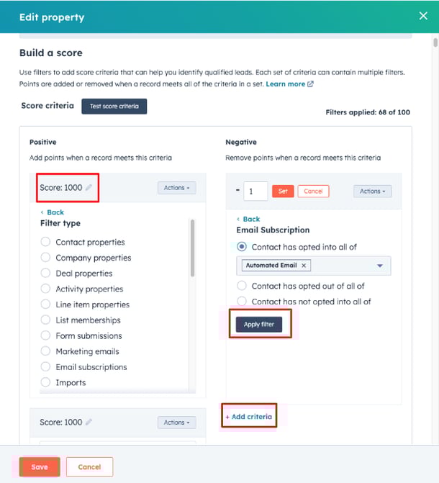Expand the email subscription type dropdown arrow
This screenshot has height=483, width=439.
380,266
